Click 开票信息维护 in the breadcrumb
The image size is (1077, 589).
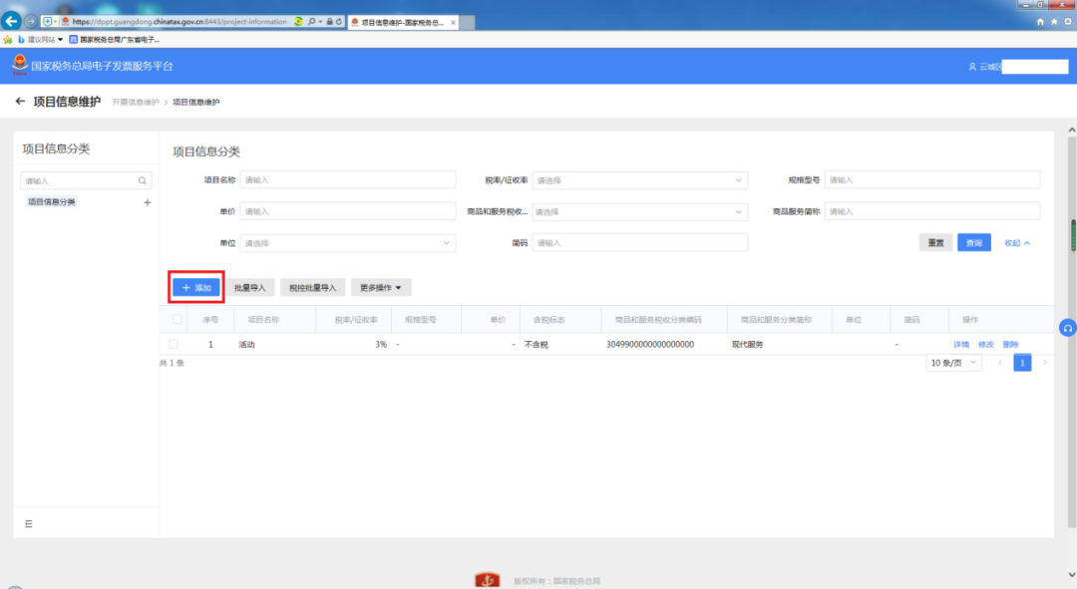[x=136, y=103]
